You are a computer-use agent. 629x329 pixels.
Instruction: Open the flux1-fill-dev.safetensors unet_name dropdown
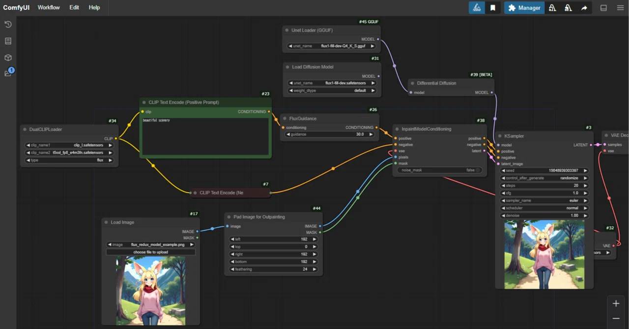332,83
